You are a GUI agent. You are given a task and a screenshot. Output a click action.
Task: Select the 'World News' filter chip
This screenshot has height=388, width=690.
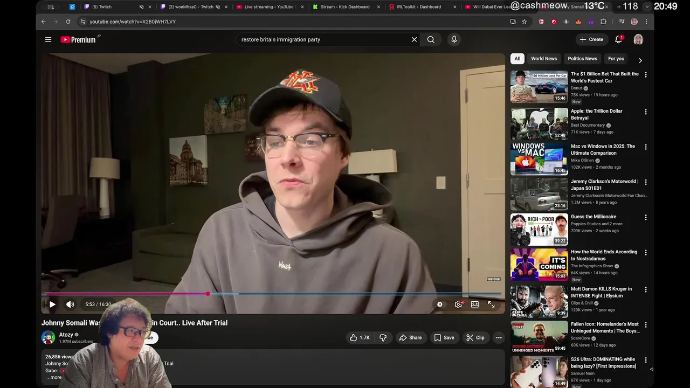click(x=544, y=59)
